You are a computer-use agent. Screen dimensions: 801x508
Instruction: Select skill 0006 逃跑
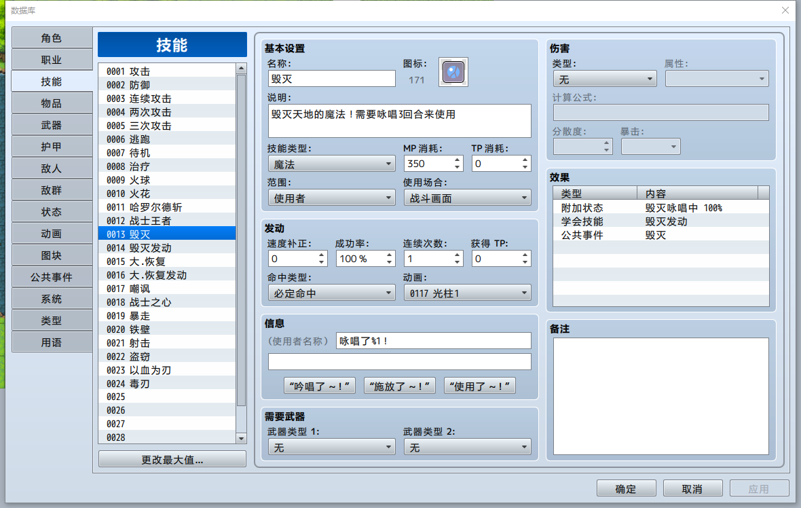tap(167, 139)
